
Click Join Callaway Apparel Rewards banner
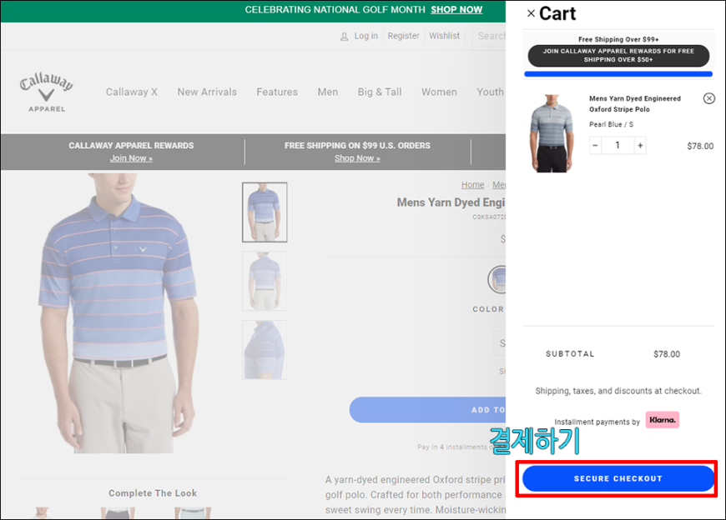coord(618,56)
